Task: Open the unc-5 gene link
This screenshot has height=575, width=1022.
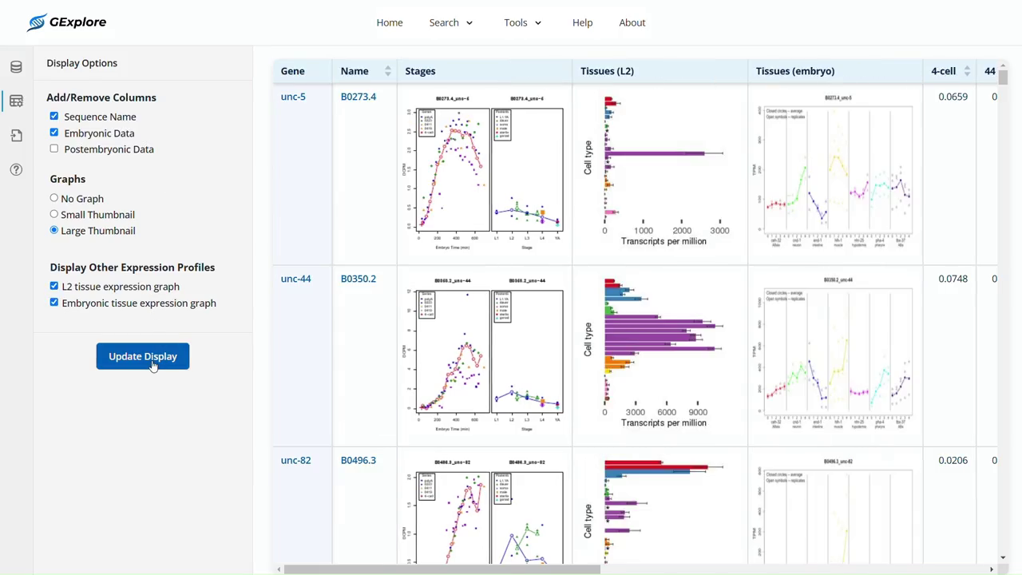Action: coord(293,97)
